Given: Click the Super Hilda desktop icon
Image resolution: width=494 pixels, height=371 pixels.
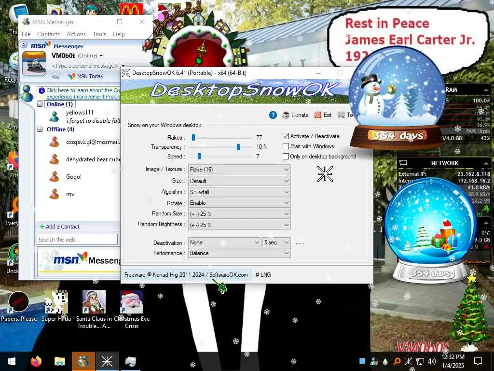Looking at the screenshot, I should pos(56,306).
